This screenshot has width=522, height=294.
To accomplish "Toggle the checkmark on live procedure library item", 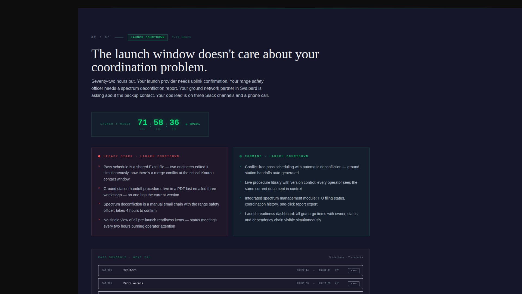I will tap(241, 182).
